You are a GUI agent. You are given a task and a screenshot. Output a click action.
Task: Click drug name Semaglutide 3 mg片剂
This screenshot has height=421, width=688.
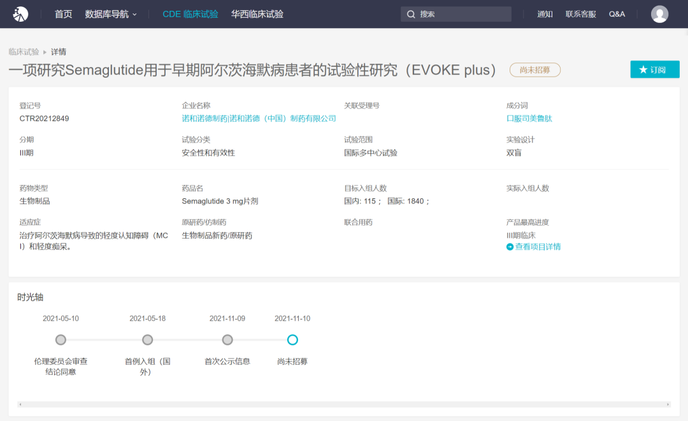tap(220, 202)
